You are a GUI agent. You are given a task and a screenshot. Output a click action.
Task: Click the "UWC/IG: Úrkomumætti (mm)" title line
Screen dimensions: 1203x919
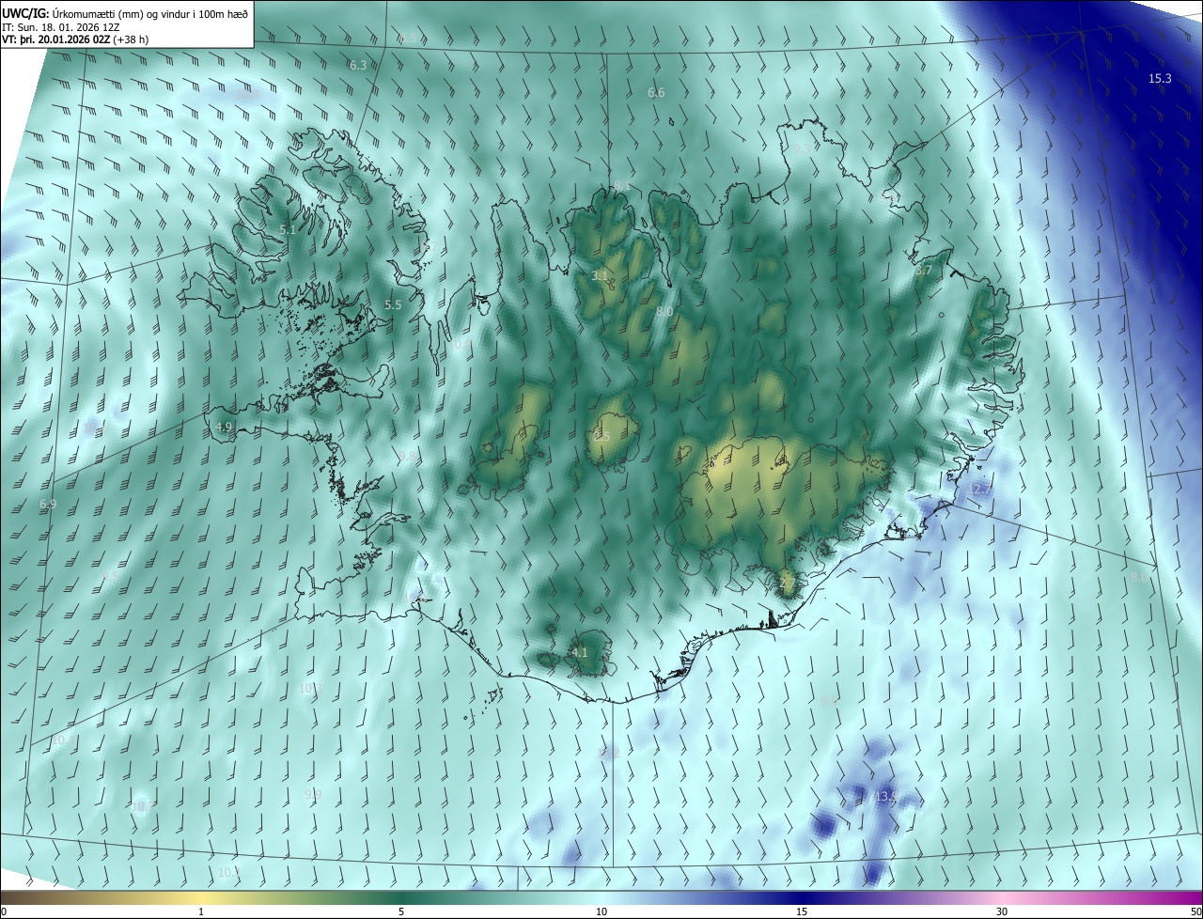125,13
